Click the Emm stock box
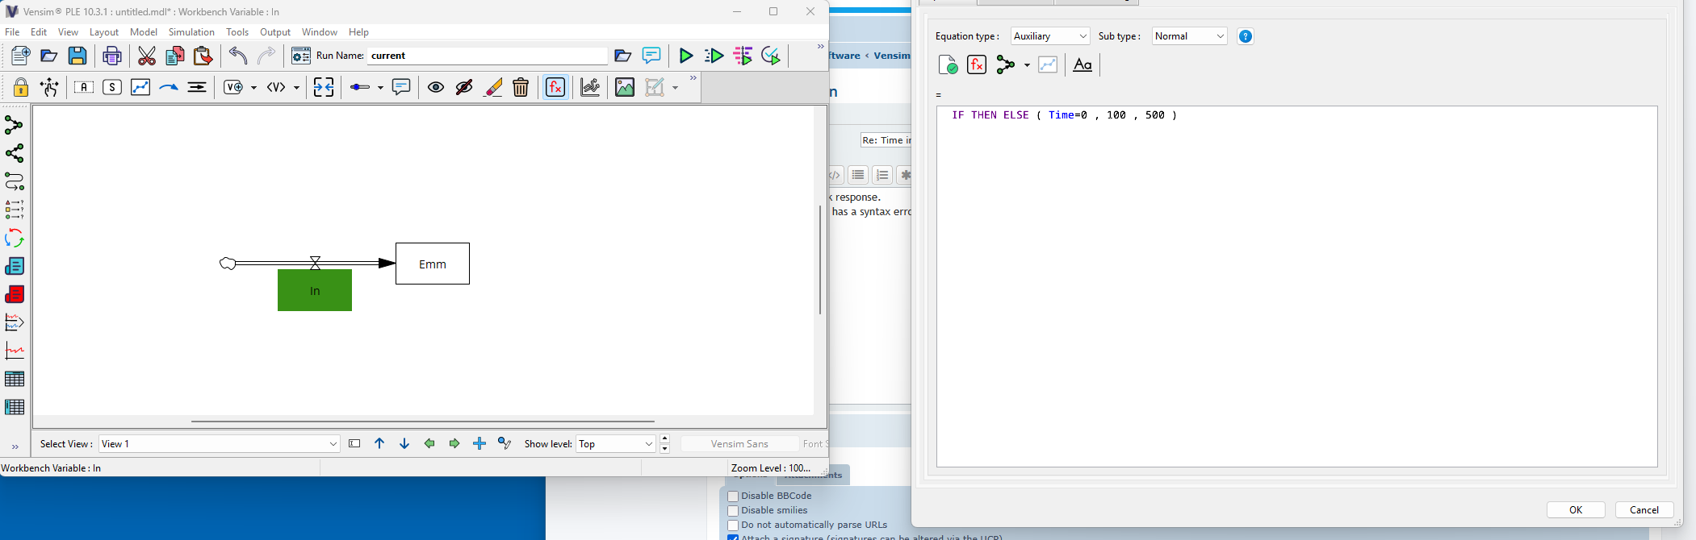This screenshot has width=1696, height=540. (x=433, y=264)
